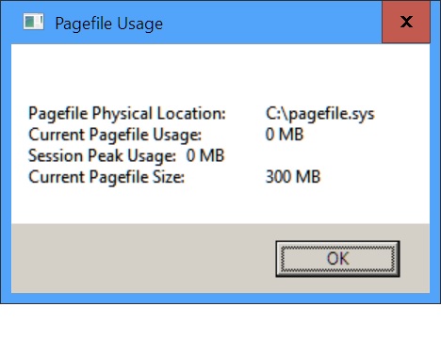The width and height of the screenshot is (441, 339).
Task: Select the Current Pagefile Usage label
Action: coord(115,135)
